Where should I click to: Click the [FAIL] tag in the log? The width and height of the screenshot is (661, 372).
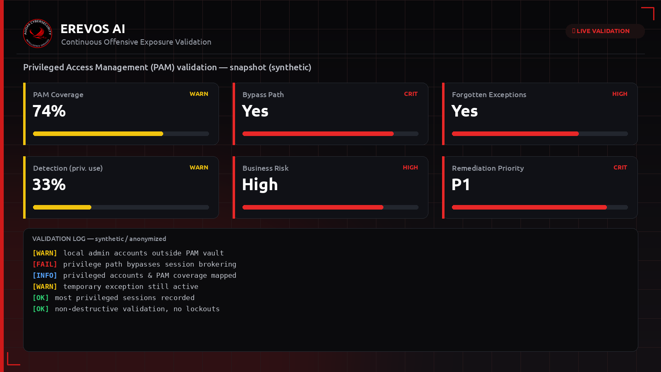coord(45,264)
